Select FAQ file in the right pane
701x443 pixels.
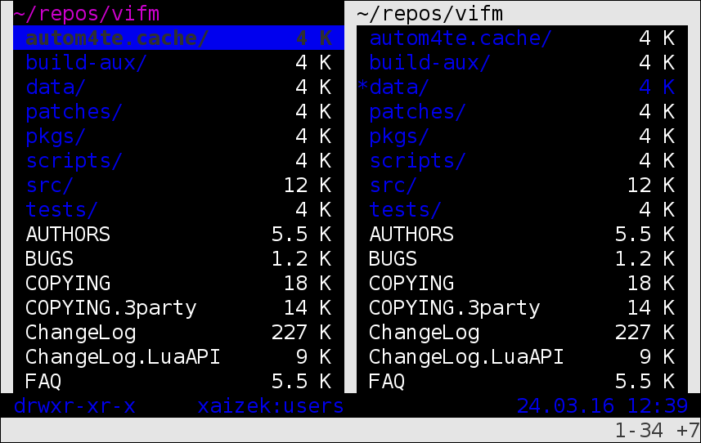tap(522, 382)
